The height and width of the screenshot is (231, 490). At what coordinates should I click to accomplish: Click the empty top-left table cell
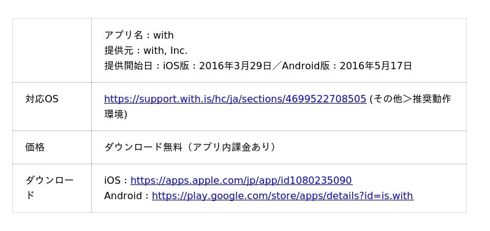52,50
